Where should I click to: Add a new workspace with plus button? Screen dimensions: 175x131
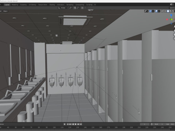click(95, 5)
